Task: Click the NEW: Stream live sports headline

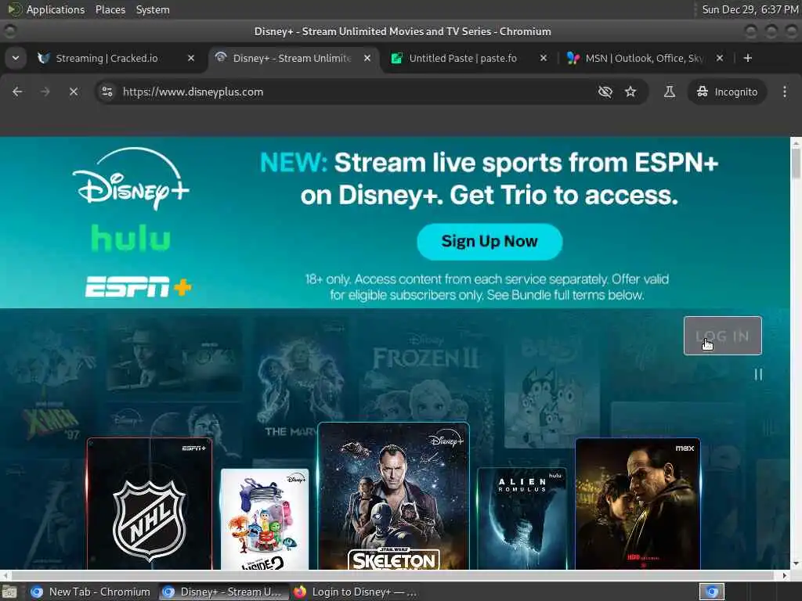Action: pyautogui.click(x=489, y=178)
